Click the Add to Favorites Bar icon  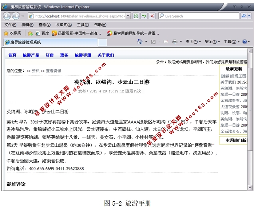[30, 33]
